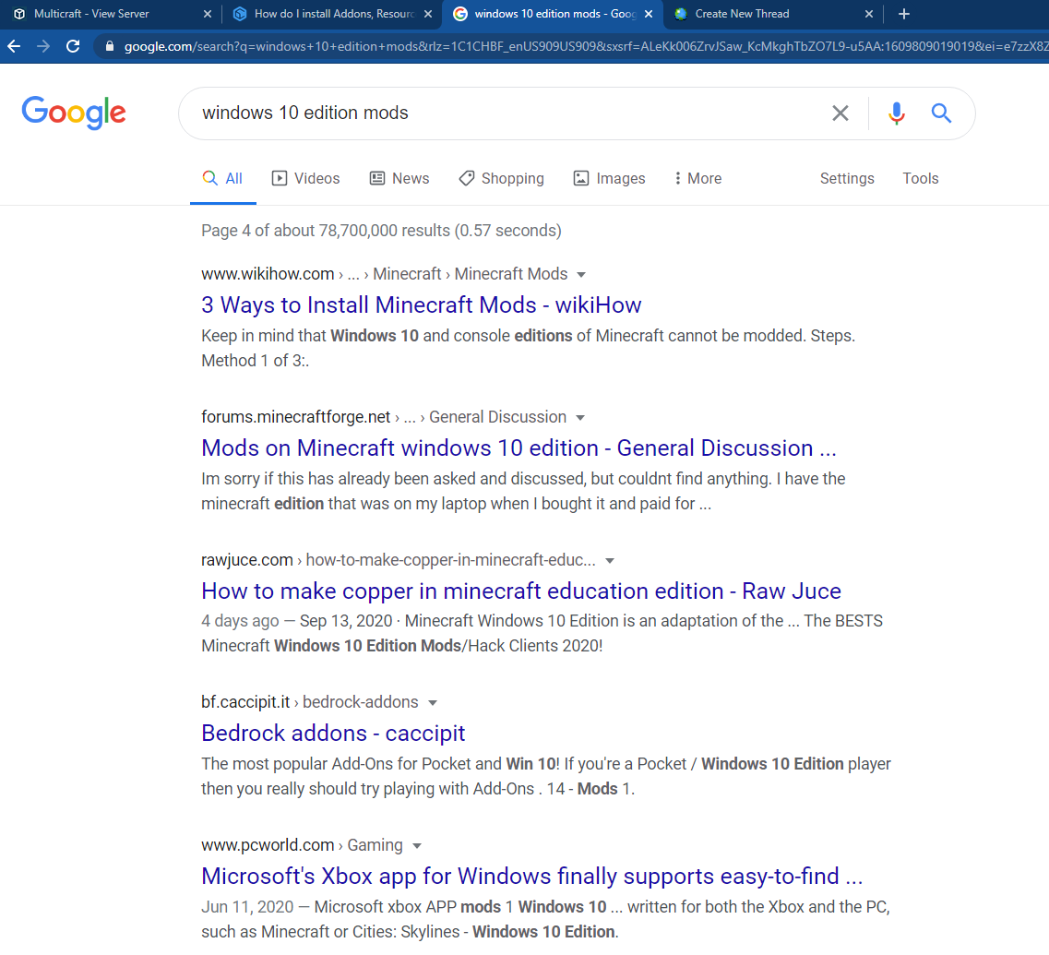
Task: Start voice search with the microphone icon
Action: [897, 113]
